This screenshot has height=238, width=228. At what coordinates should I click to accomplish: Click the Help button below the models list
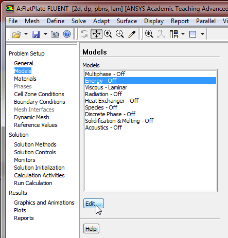point(91,229)
